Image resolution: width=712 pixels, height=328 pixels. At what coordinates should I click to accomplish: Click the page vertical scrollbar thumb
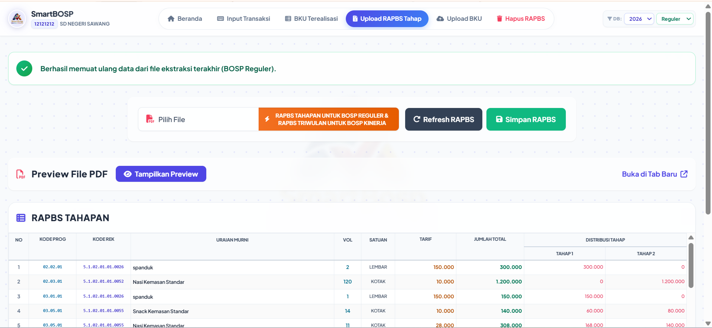708,113
